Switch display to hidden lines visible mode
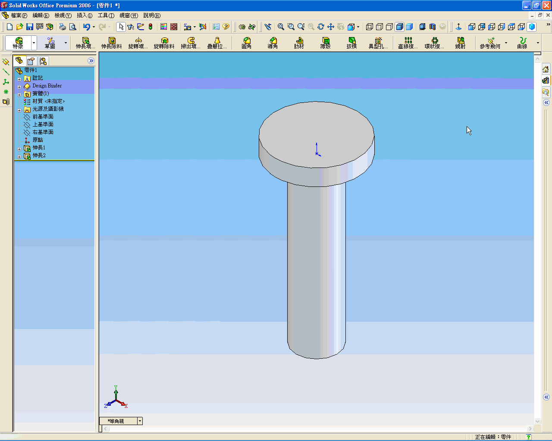 click(379, 27)
